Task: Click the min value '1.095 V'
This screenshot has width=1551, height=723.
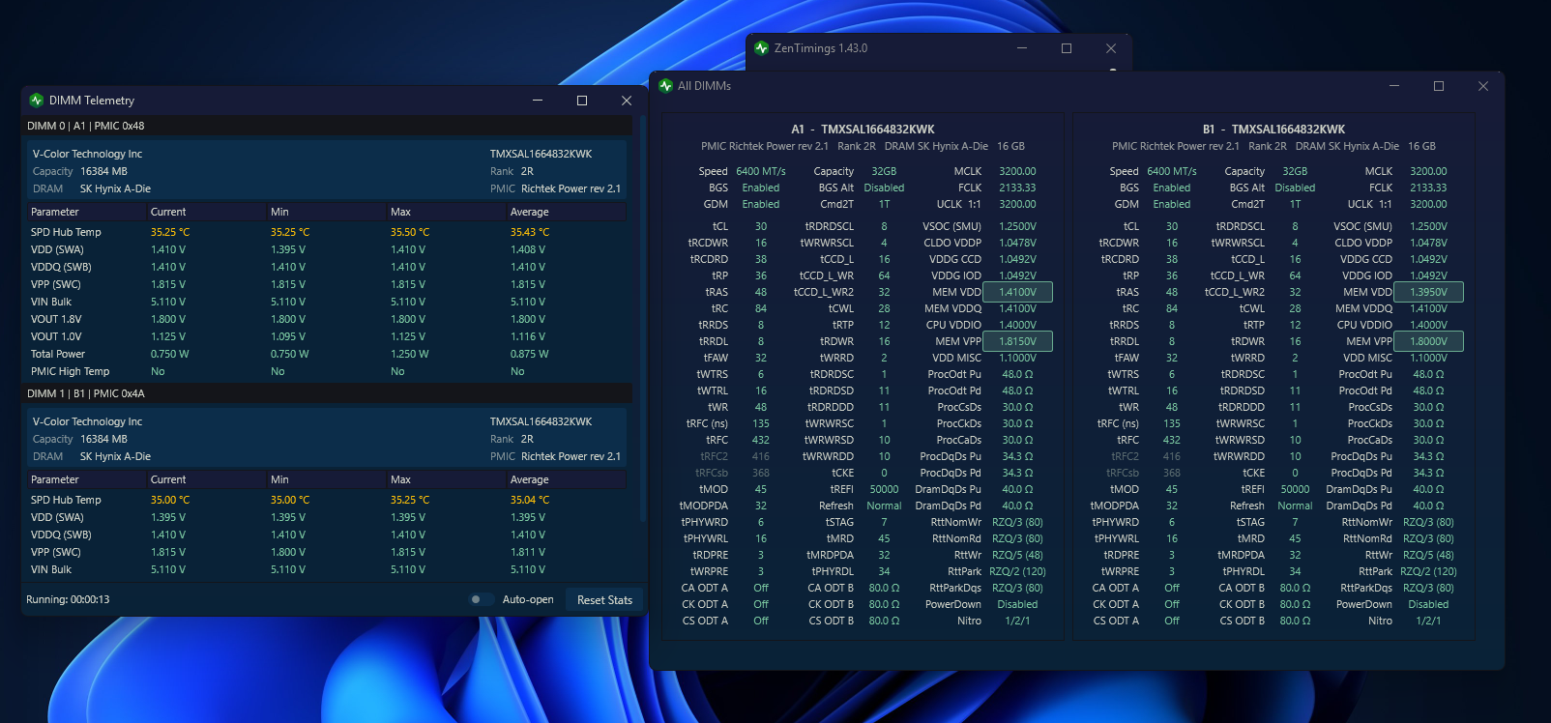Action: (x=288, y=336)
